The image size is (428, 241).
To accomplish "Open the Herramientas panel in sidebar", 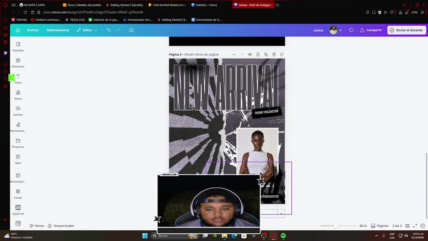I will point(18,127).
